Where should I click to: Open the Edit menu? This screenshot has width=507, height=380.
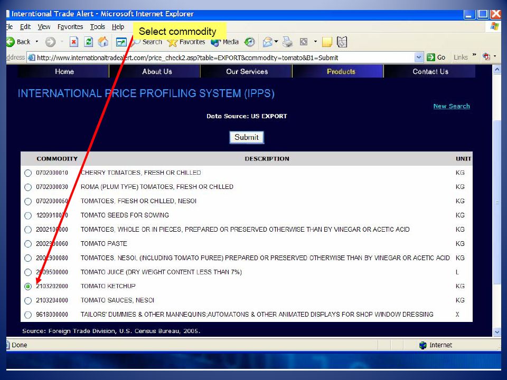[25, 27]
